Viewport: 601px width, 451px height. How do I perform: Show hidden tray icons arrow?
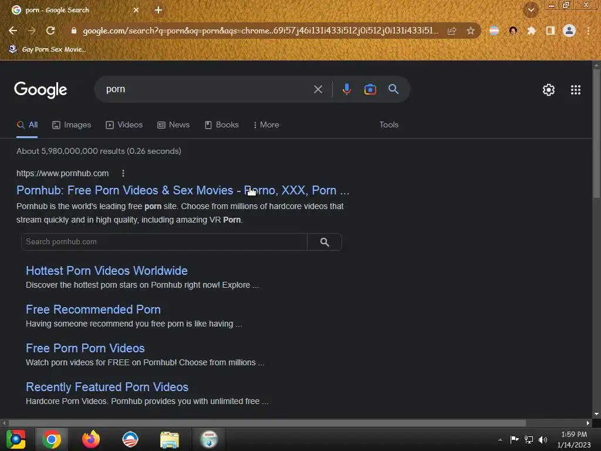point(500,440)
